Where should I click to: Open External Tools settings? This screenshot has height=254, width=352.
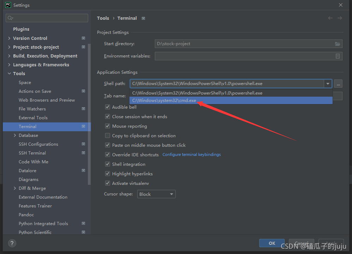[x=33, y=118]
